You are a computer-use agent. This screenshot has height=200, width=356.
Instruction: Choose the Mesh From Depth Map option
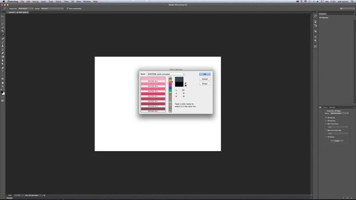click(x=326, y=131)
